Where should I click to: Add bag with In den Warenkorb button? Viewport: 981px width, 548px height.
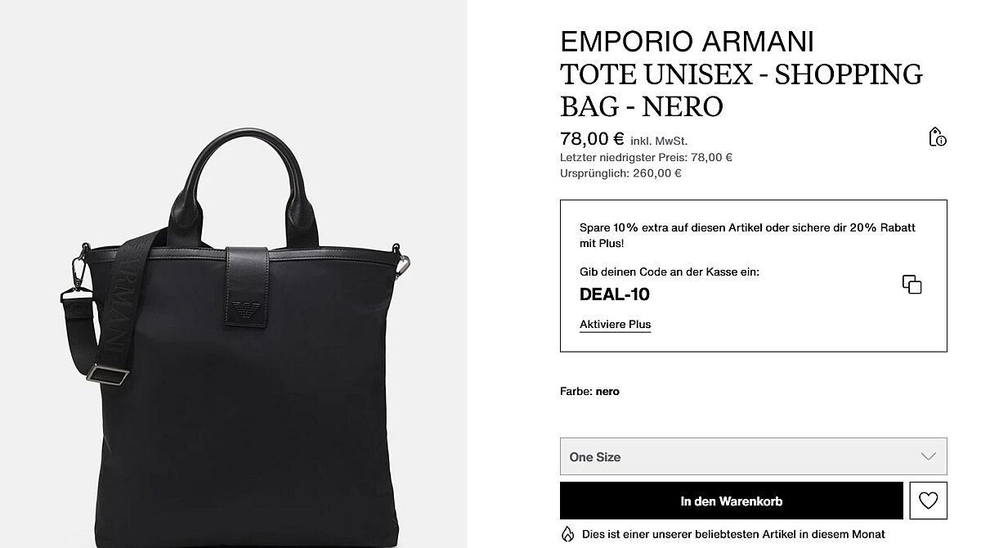pos(732,501)
